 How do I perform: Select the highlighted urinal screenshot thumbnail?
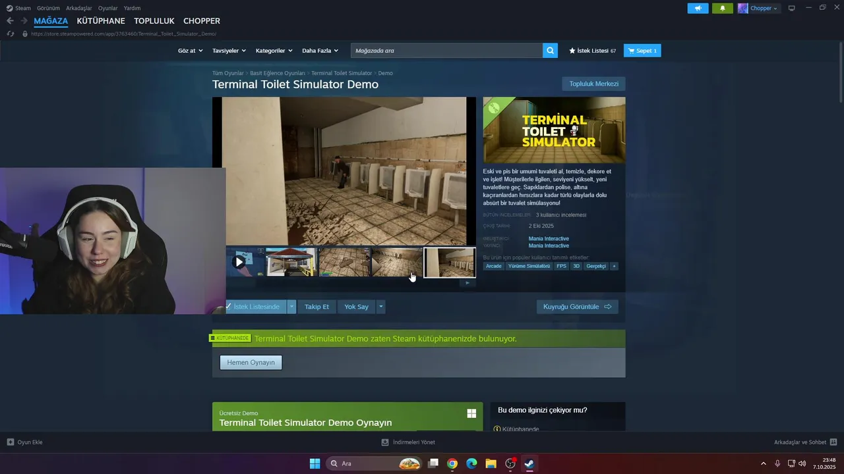(450, 262)
